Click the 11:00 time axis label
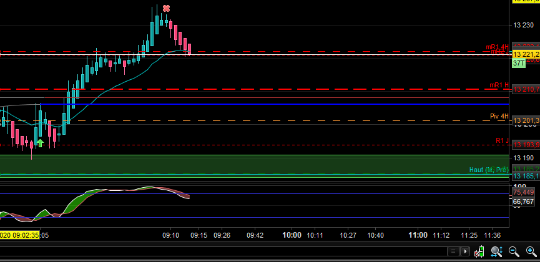540x262 pixels. 418,236
